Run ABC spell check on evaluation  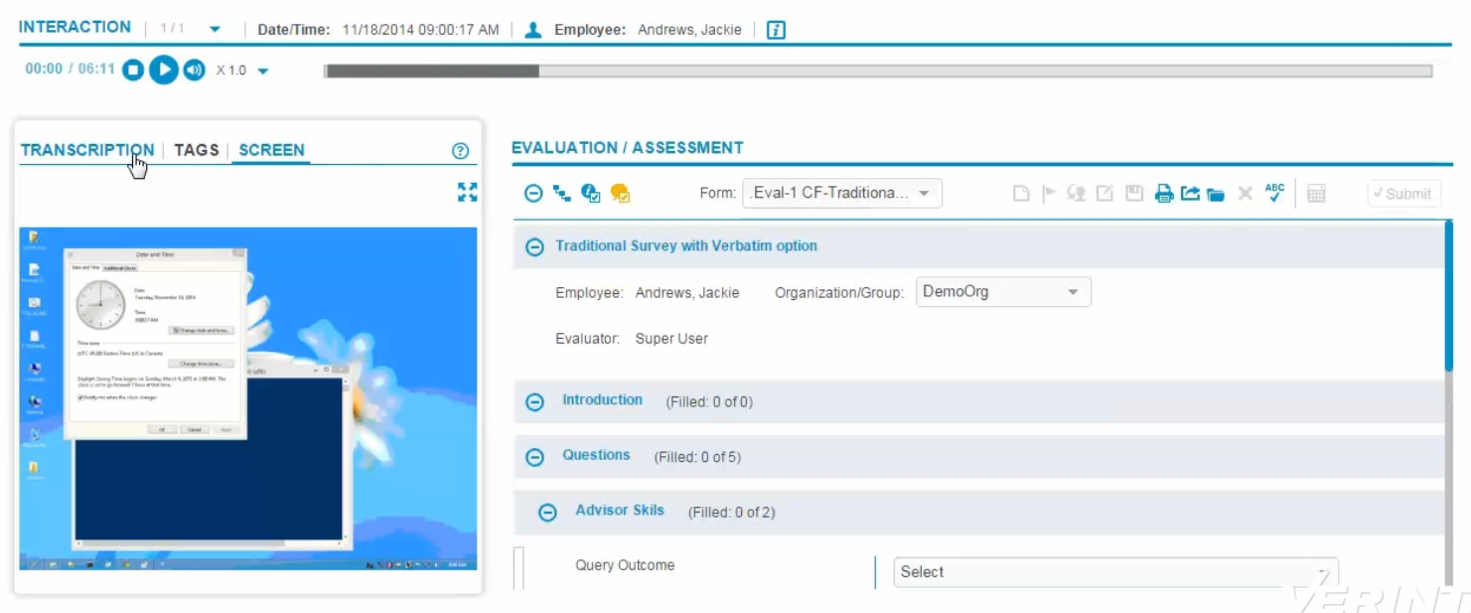[x=1274, y=193]
